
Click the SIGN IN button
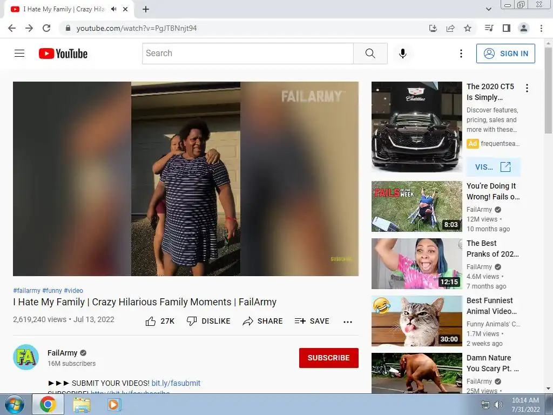pos(505,53)
